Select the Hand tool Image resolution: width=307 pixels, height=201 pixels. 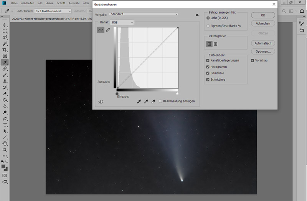pyautogui.click(x=5, y=143)
